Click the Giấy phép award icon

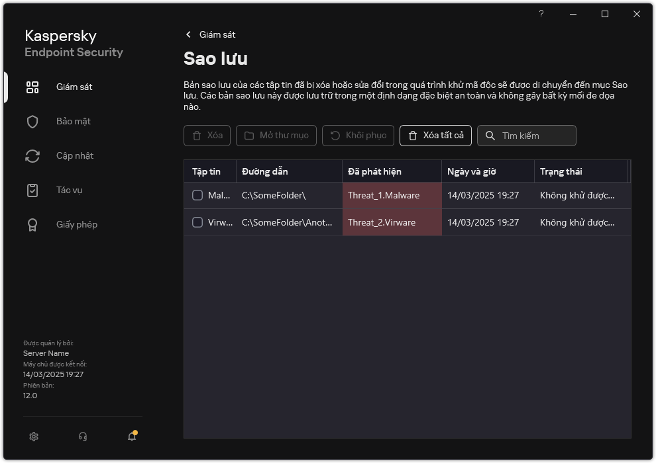click(32, 225)
